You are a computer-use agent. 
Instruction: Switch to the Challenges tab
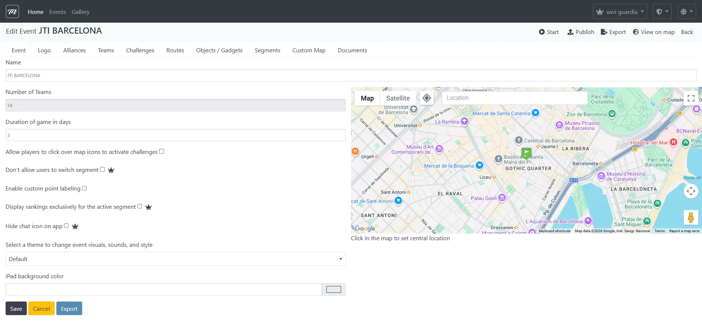(x=140, y=50)
